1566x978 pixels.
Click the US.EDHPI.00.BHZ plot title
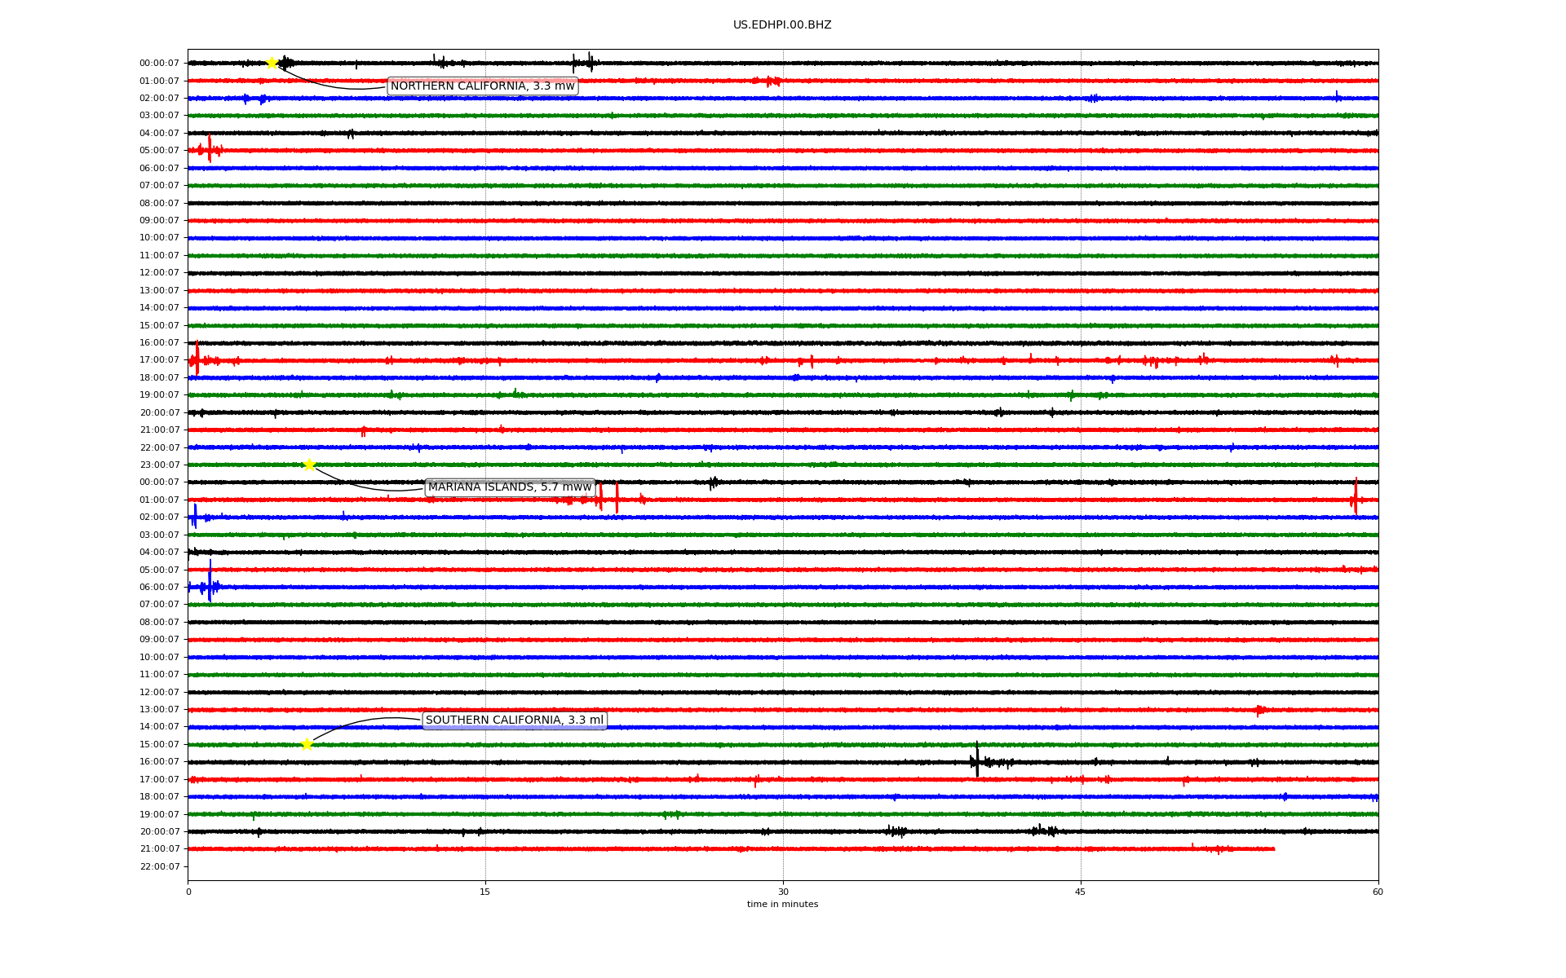point(782,25)
